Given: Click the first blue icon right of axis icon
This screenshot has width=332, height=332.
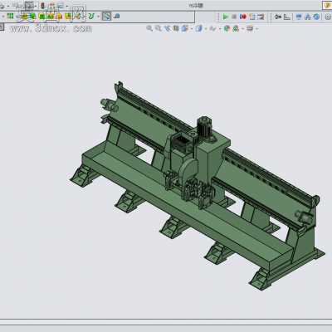Looking at the screenshot, I should [299, 17].
